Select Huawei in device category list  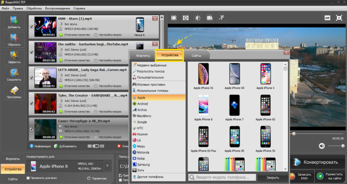158,134
